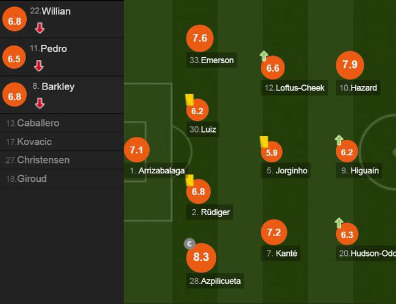Click the yellow card on Luiz

point(189,99)
